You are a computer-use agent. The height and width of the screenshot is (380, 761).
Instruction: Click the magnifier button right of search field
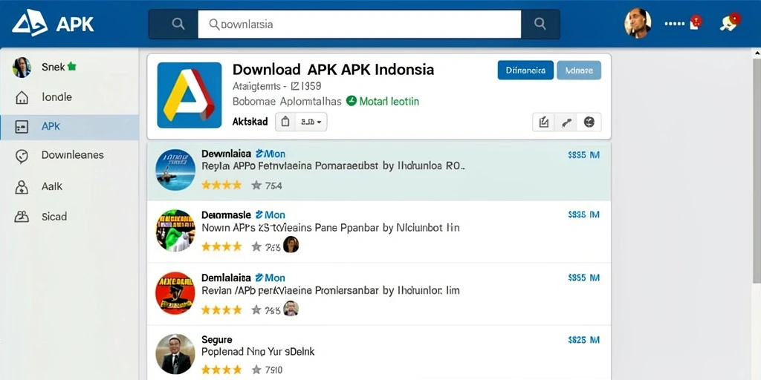[540, 24]
